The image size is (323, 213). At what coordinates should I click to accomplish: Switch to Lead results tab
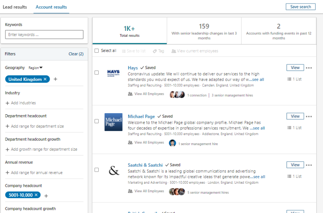pos(15,7)
